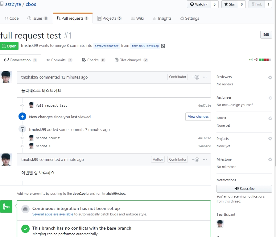The height and width of the screenshot is (237, 276).
Task: Click avatar beside first comment
Action: point(6,77)
